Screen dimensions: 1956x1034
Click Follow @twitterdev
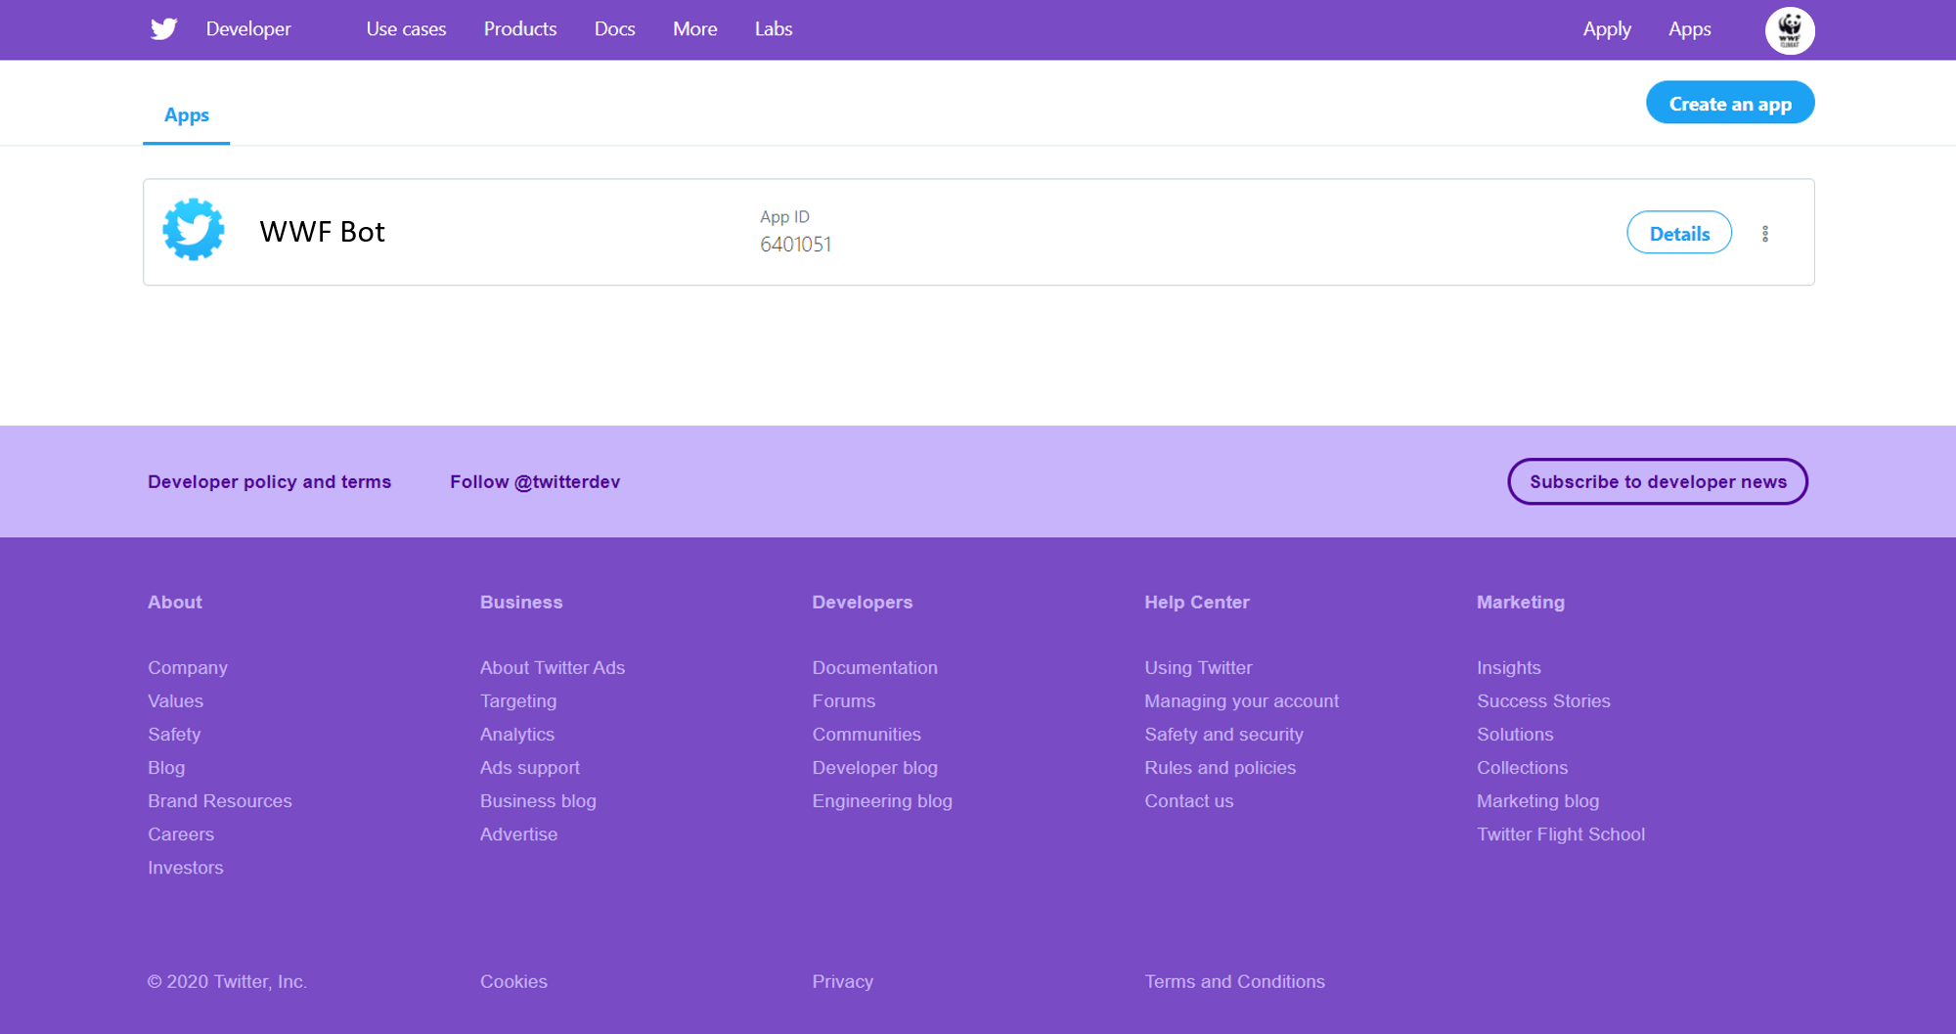[535, 482]
